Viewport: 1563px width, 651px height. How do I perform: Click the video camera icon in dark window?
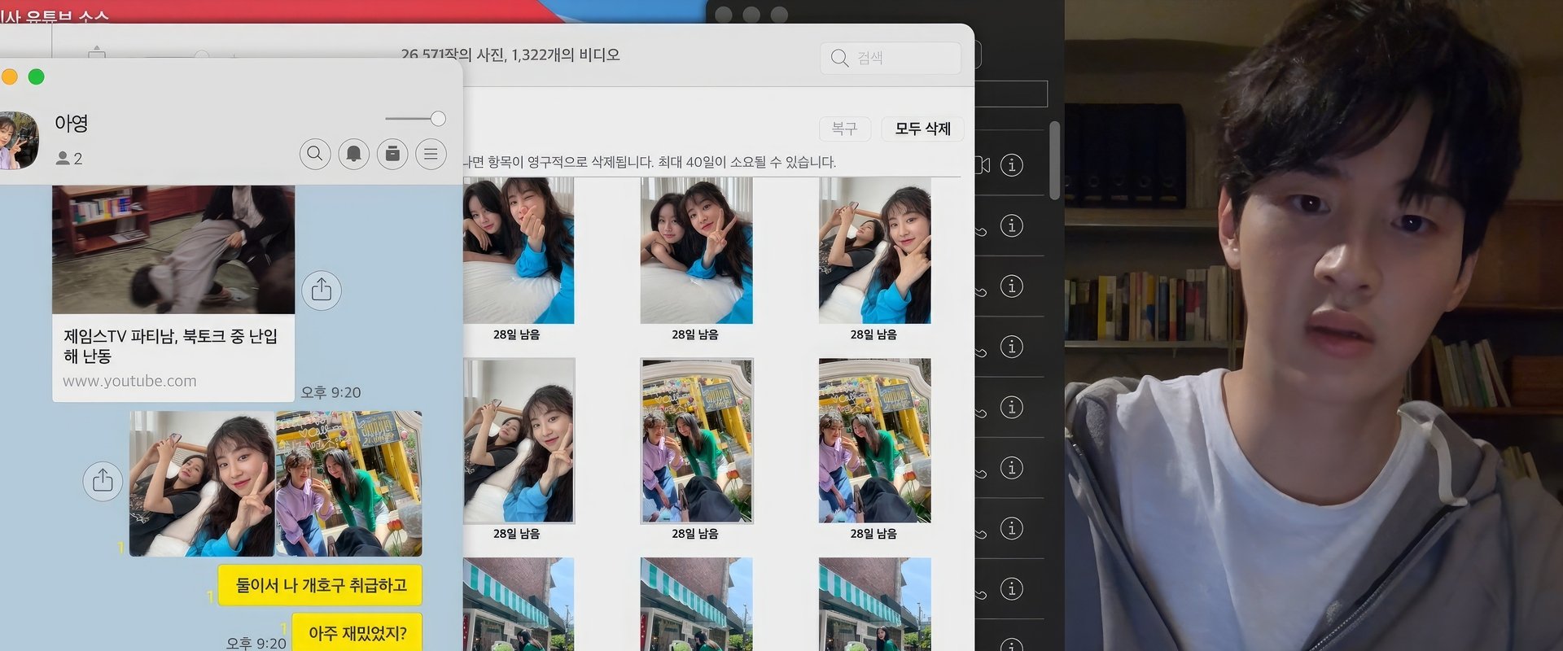tap(983, 165)
